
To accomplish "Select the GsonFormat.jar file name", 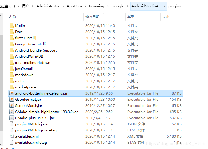I will tap(28, 99).
